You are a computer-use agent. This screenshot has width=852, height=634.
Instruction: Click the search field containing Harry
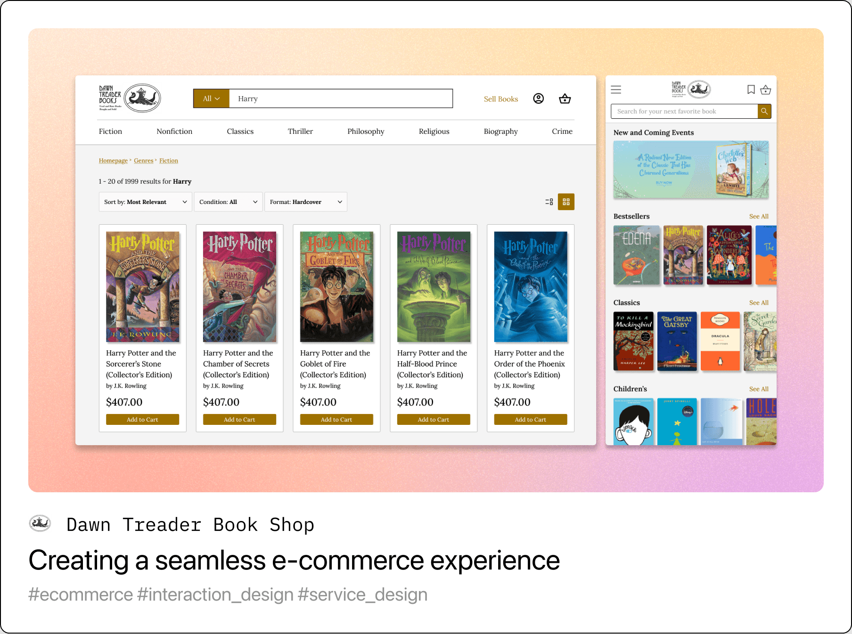(x=341, y=98)
